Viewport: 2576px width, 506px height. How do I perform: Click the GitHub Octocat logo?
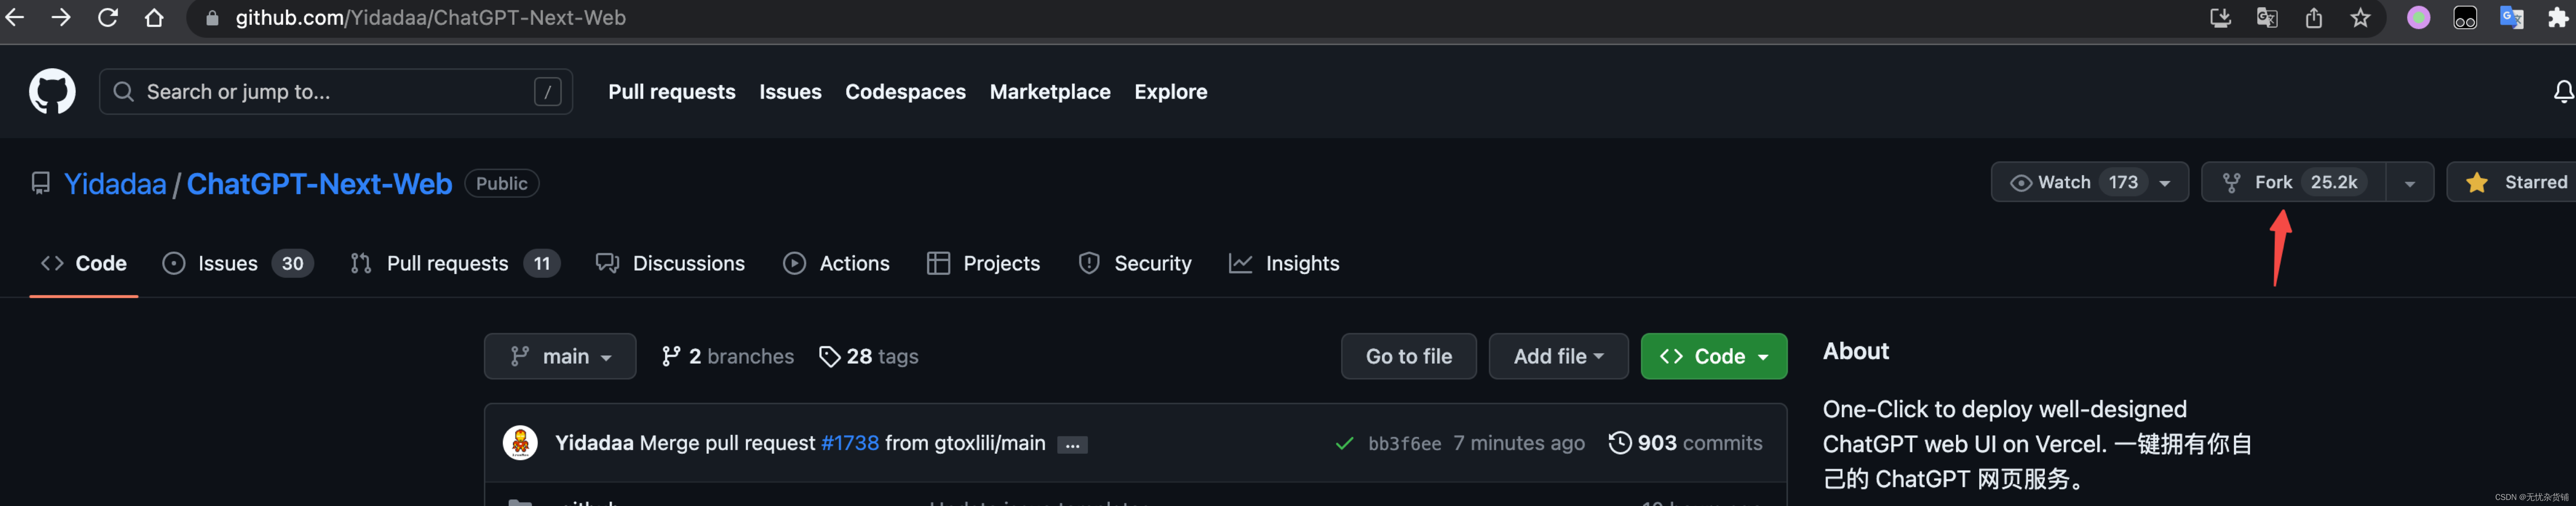pyautogui.click(x=52, y=92)
